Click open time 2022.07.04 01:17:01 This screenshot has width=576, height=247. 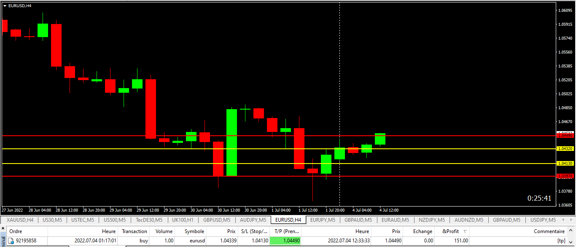[95, 241]
